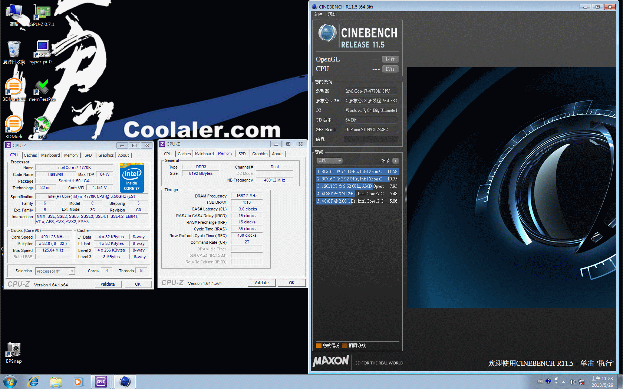Image resolution: width=623 pixels, height=389 pixels.
Task: Open the EPSnap desktop icon
Action: 14,353
